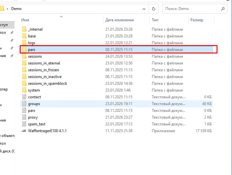The height and width of the screenshot is (175, 232).
Task: Click Demo in the address breadcrumb
Action: coord(16,9)
